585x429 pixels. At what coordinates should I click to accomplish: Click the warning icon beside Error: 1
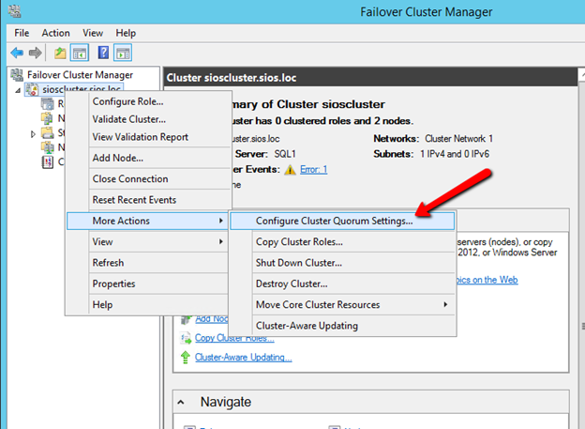[290, 169]
